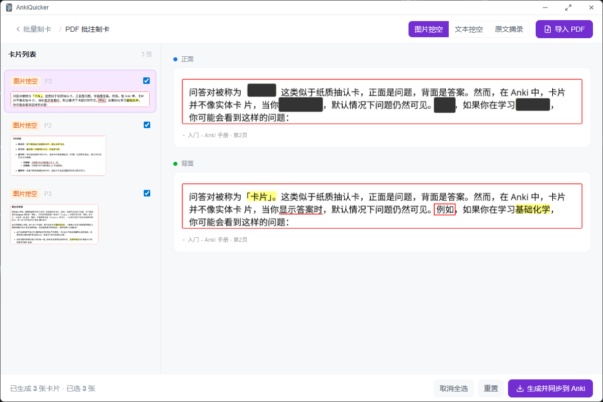Click the source caption under the front card
The height and width of the screenshot is (402, 603).
click(x=218, y=136)
